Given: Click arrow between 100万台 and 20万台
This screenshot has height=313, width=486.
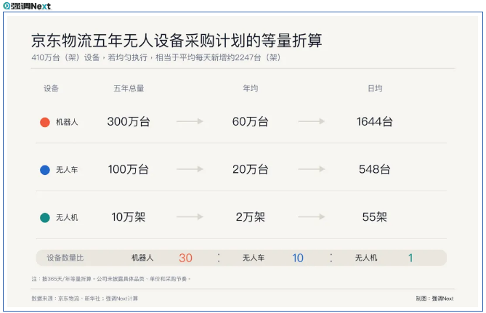Looking at the screenshot, I should (190, 169).
